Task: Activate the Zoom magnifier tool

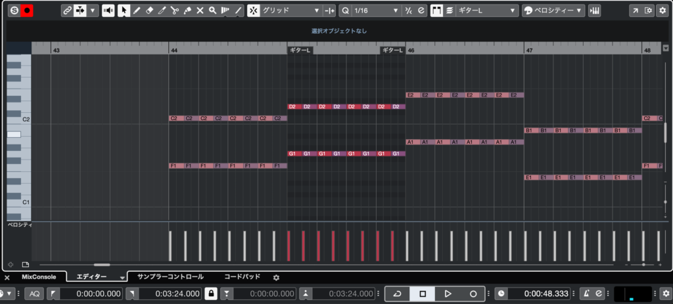Action: point(212,11)
